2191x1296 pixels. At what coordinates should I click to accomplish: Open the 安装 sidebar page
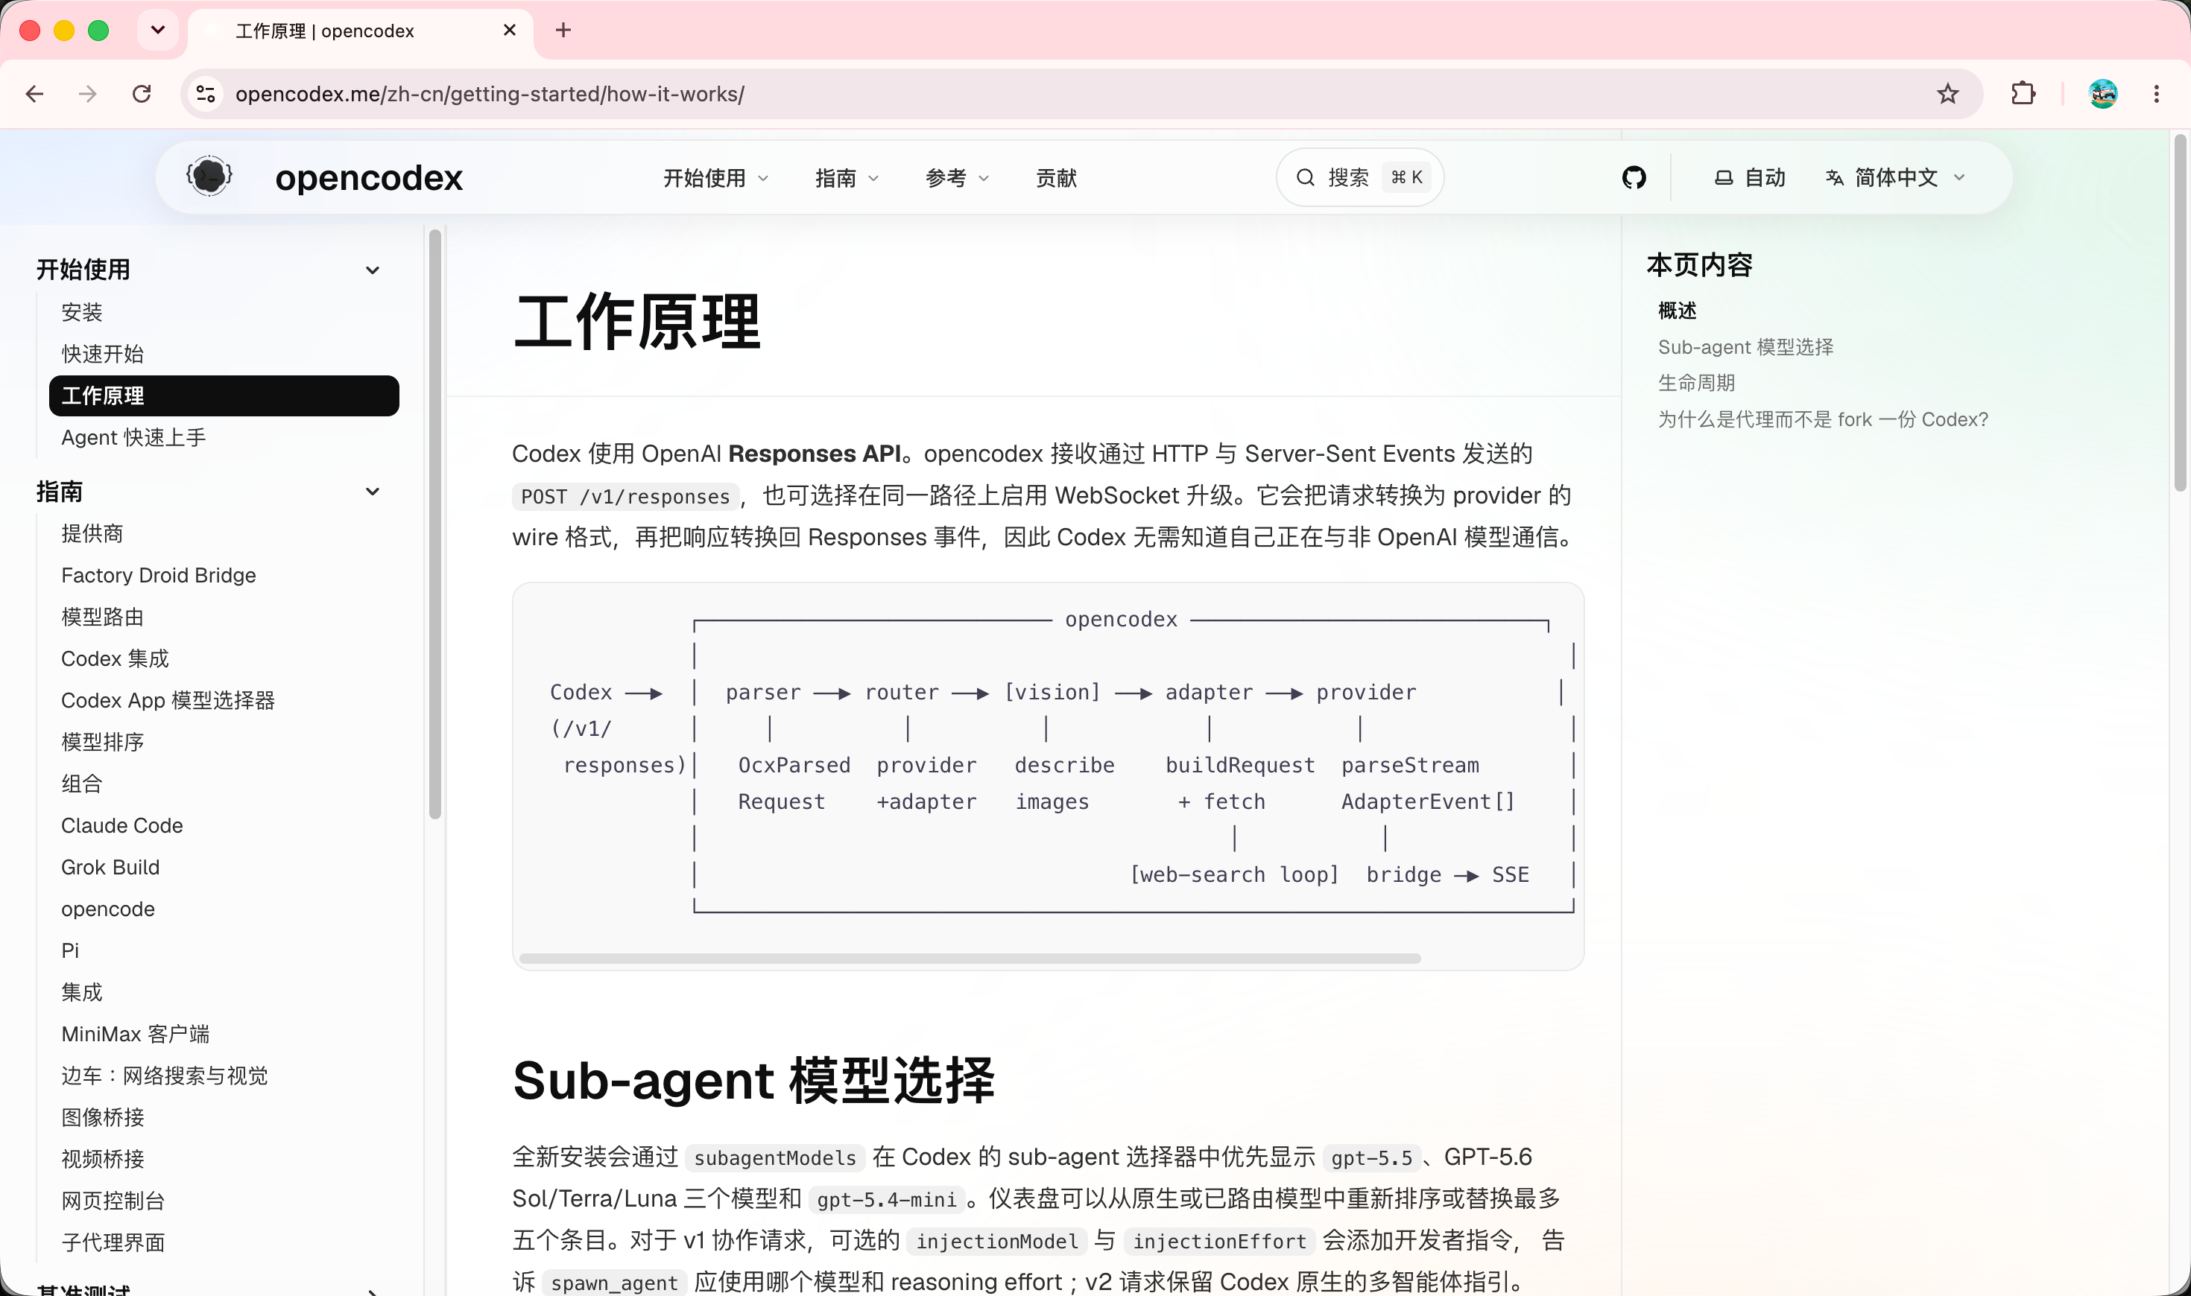tap(82, 312)
